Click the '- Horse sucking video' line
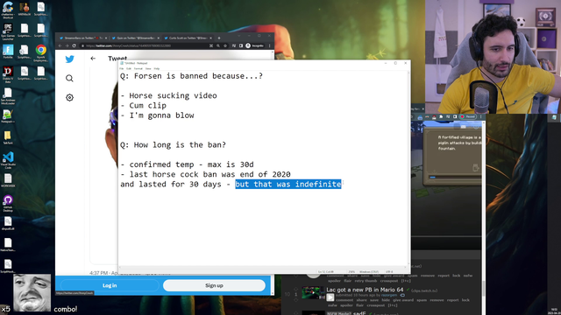 click(168, 95)
